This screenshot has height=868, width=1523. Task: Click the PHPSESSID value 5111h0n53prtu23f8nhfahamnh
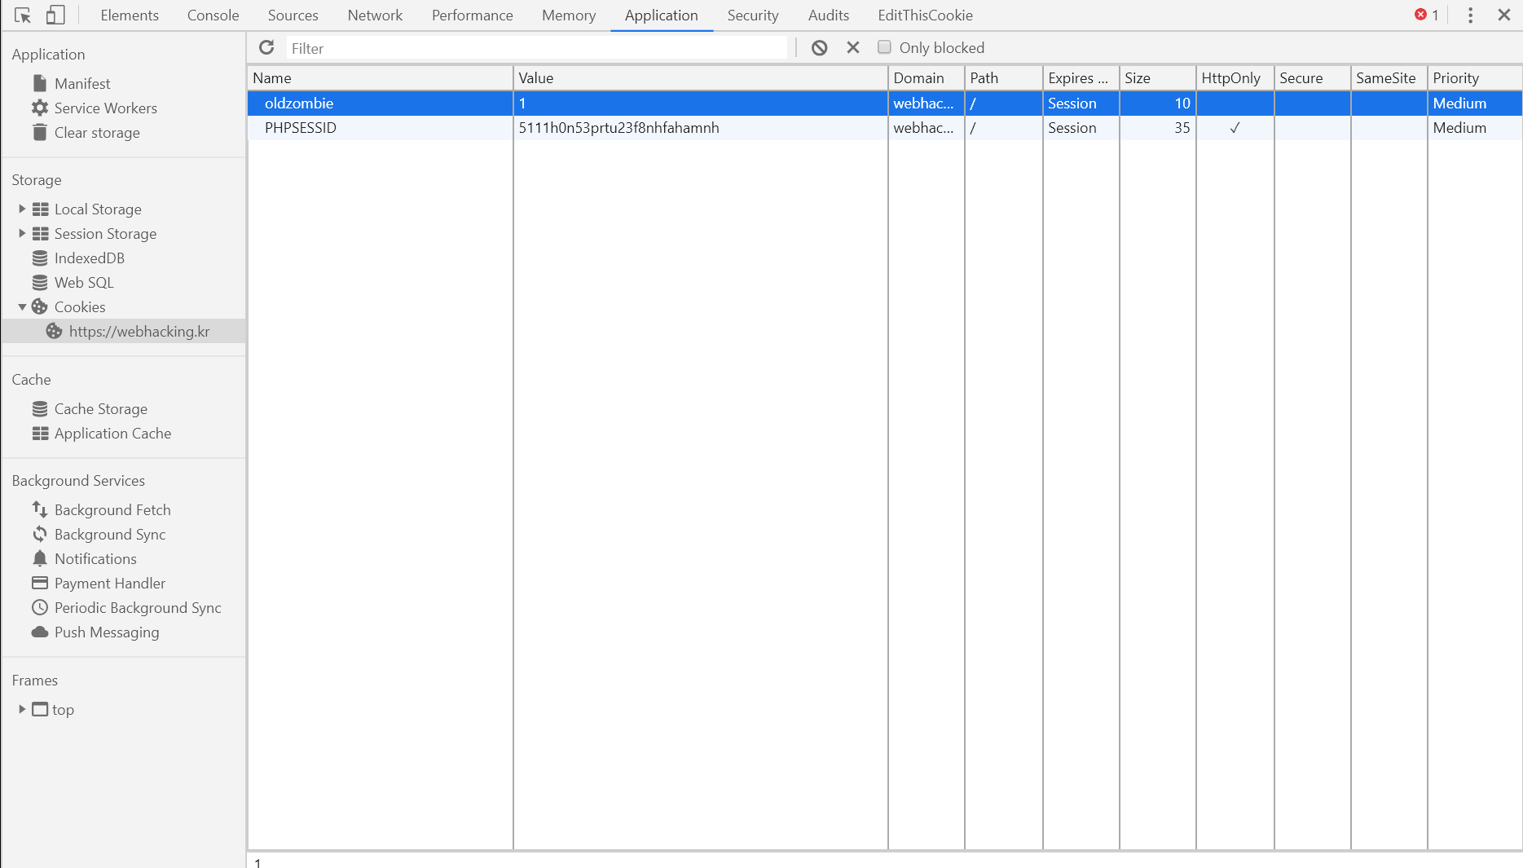click(x=619, y=128)
